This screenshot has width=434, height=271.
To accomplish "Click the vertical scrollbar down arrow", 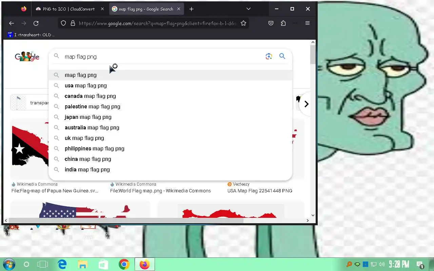I will pyautogui.click(x=313, y=215).
